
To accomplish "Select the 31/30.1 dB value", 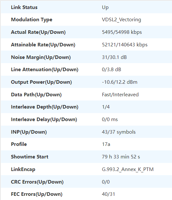I will 114,57.
